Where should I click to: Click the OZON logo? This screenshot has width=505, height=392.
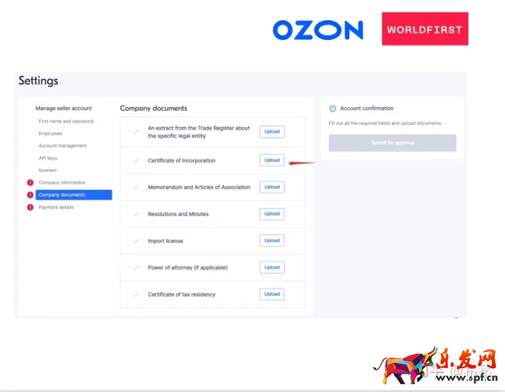tap(318, 30)
